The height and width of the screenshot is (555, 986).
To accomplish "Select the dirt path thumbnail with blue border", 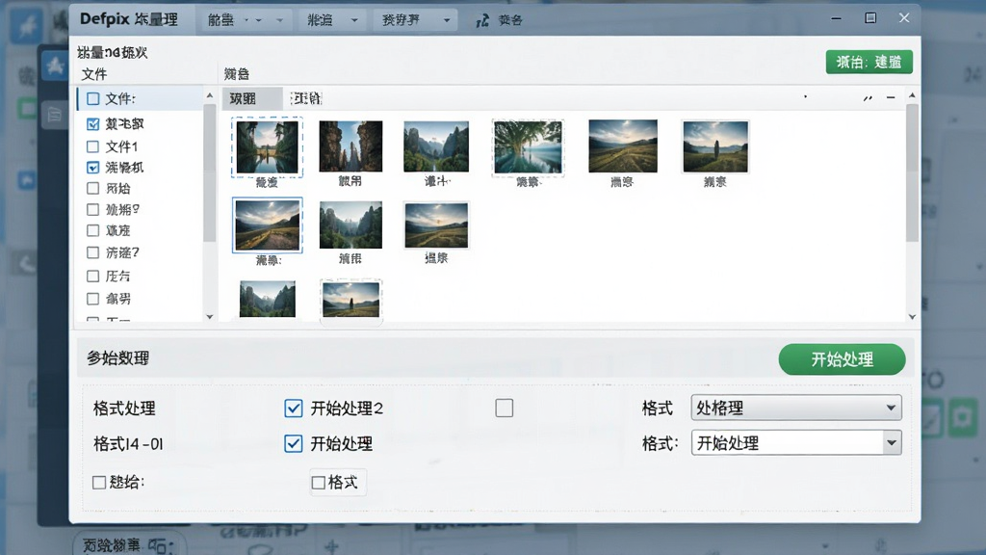I will (268, 225).
